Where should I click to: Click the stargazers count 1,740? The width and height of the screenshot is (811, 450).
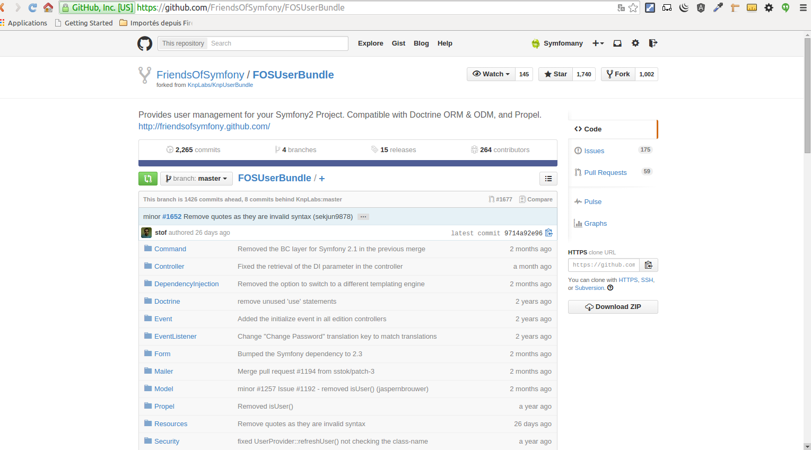click(x=584, y=74)
